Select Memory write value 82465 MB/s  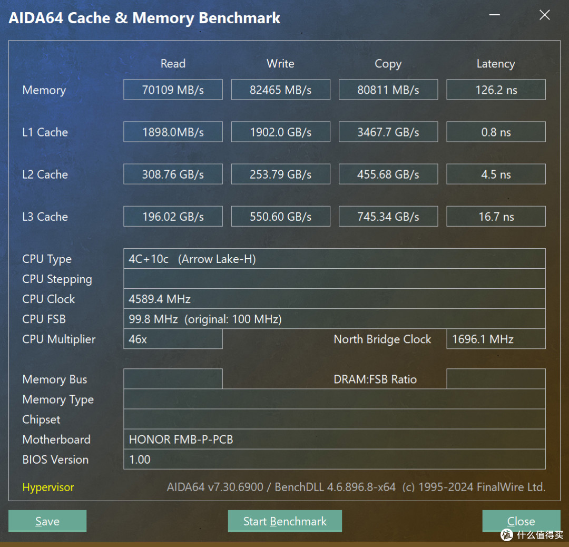(280, 89)
